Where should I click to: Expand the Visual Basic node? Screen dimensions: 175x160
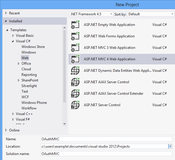point(13,36)
